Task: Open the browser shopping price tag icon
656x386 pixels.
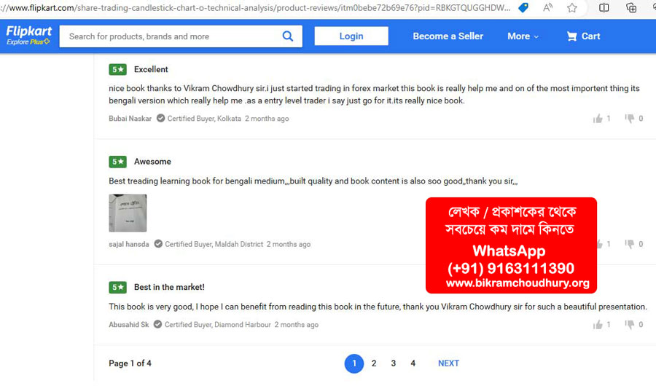Action: pos(523,8)
